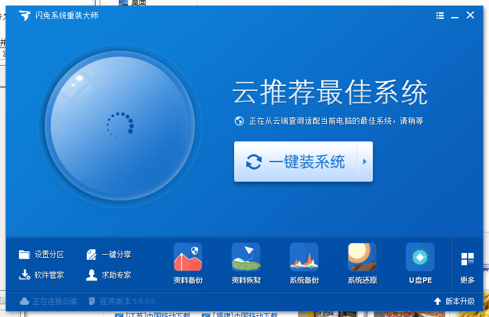Click the 程序版本 5.5.0.0 label
The image size is (489, 317).
pos(122,301)
